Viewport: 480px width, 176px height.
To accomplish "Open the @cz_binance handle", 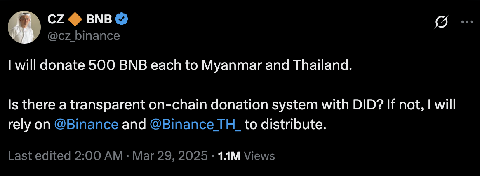I will 84,36.
